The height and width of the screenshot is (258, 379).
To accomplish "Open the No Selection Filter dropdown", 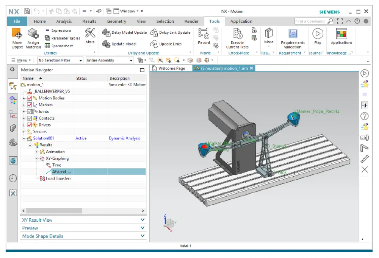I will pos(60,61).
